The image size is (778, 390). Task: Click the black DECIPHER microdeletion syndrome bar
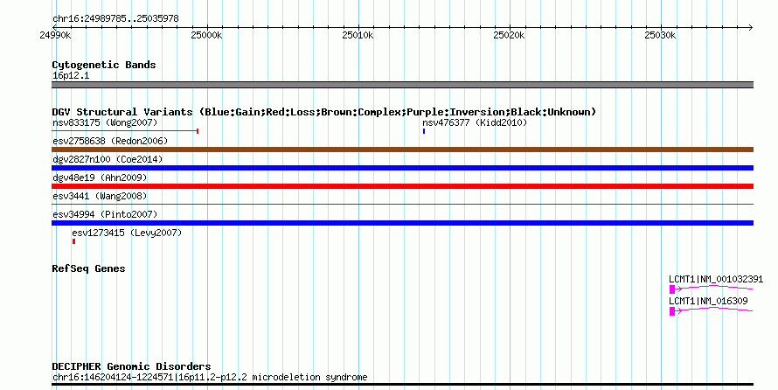pos(402,385)
